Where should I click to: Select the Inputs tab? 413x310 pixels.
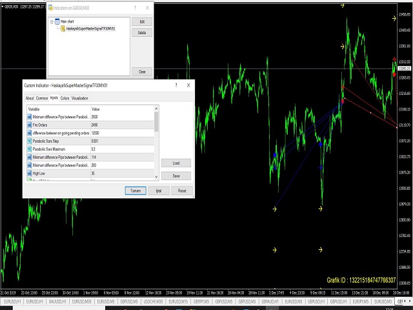click(54, 98)
